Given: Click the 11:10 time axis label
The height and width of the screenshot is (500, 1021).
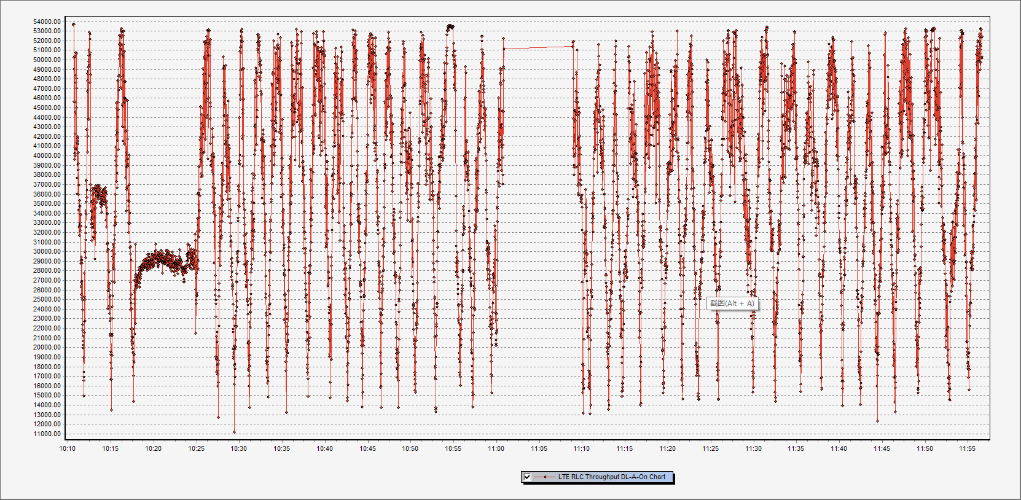Looking at the screenshot, I should point(582,448).
